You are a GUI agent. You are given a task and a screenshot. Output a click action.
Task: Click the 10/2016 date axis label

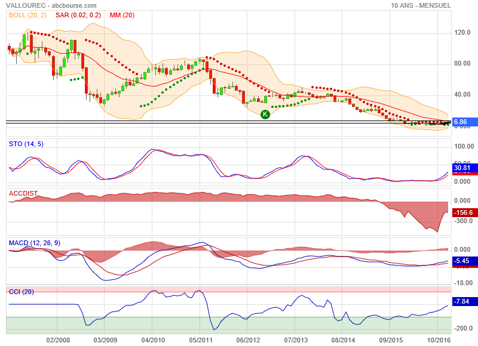click(x=439, y=340)
